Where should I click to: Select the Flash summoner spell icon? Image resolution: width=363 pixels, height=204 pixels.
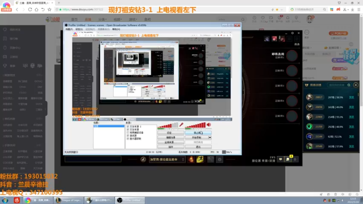[x=200, y=160]
